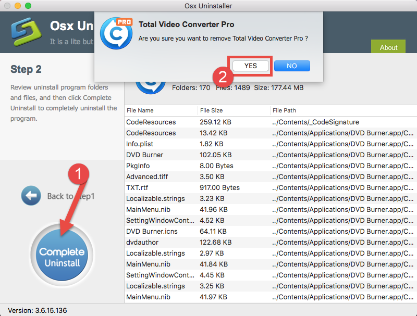Screen dimensions: 417x316
Task: Click YES to confirm removal
Action: pos(250,66)
